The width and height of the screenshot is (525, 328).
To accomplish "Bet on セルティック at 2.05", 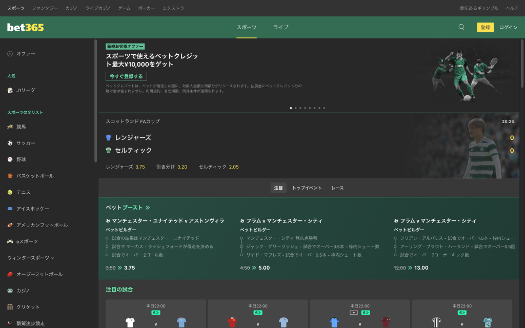I will tap(218, 167).
